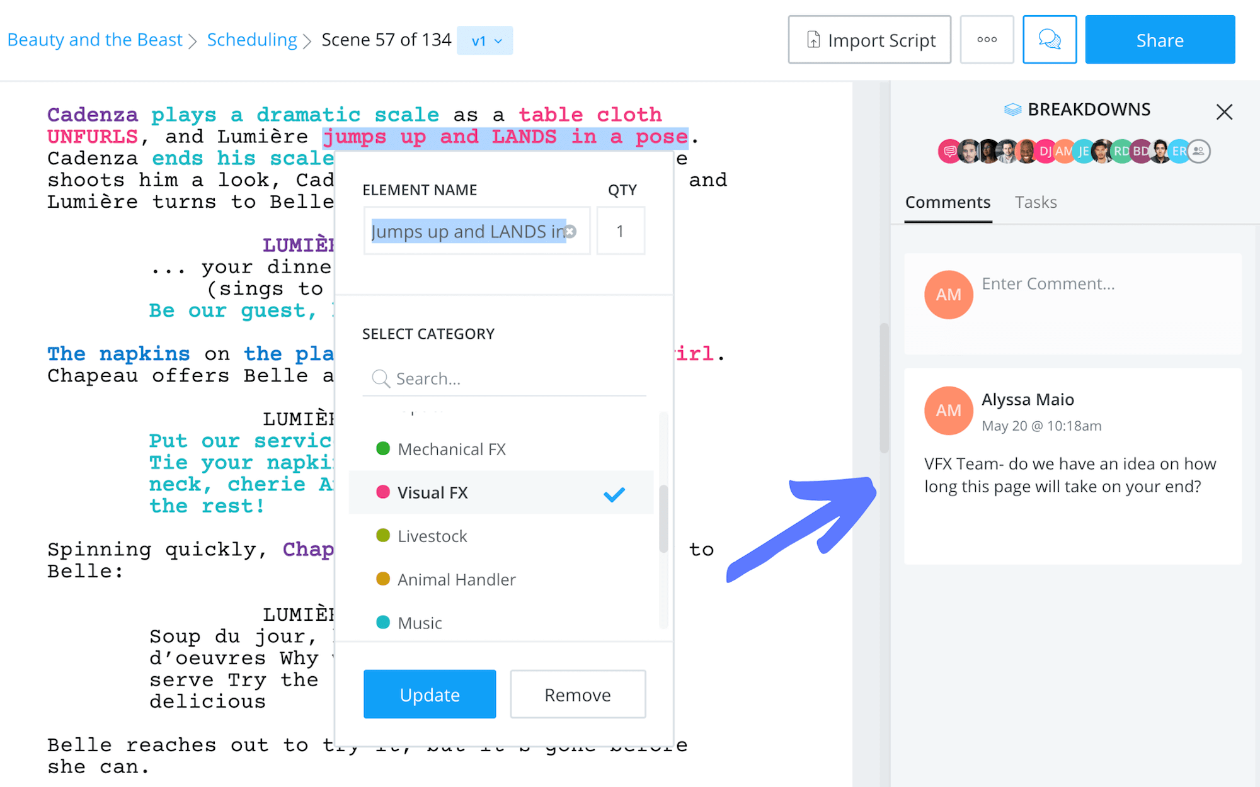Open the v1 version dropdown
Viewport: 1260px width, 787px height.
(485, 41)
